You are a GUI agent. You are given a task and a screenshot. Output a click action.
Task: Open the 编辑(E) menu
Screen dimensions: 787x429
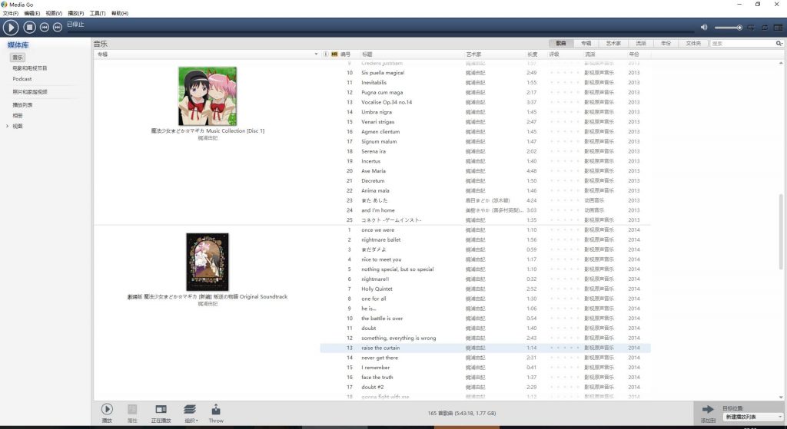(32, 14)
